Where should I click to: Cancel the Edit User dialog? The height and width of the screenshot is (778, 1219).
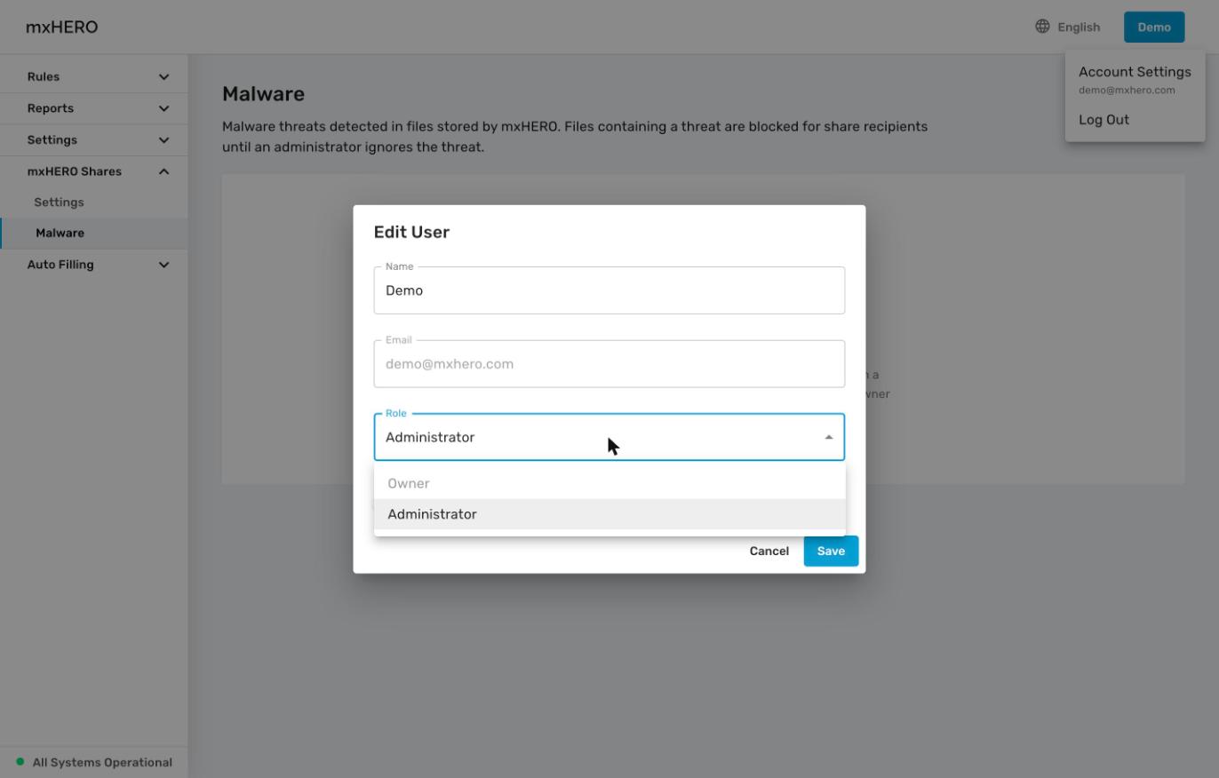click(x=769, y=551)
